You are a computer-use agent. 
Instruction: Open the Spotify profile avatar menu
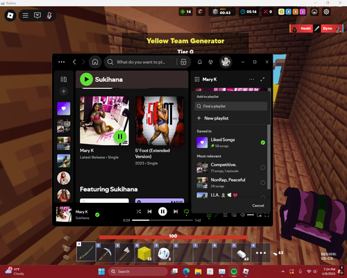[x=226, y=62]
